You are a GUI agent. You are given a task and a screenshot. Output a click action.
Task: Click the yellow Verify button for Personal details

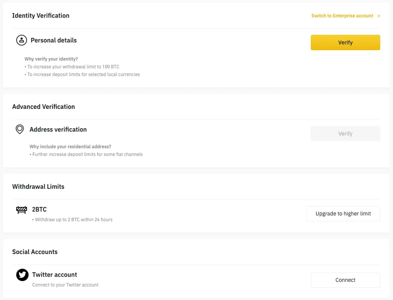[x=346, y=42]
